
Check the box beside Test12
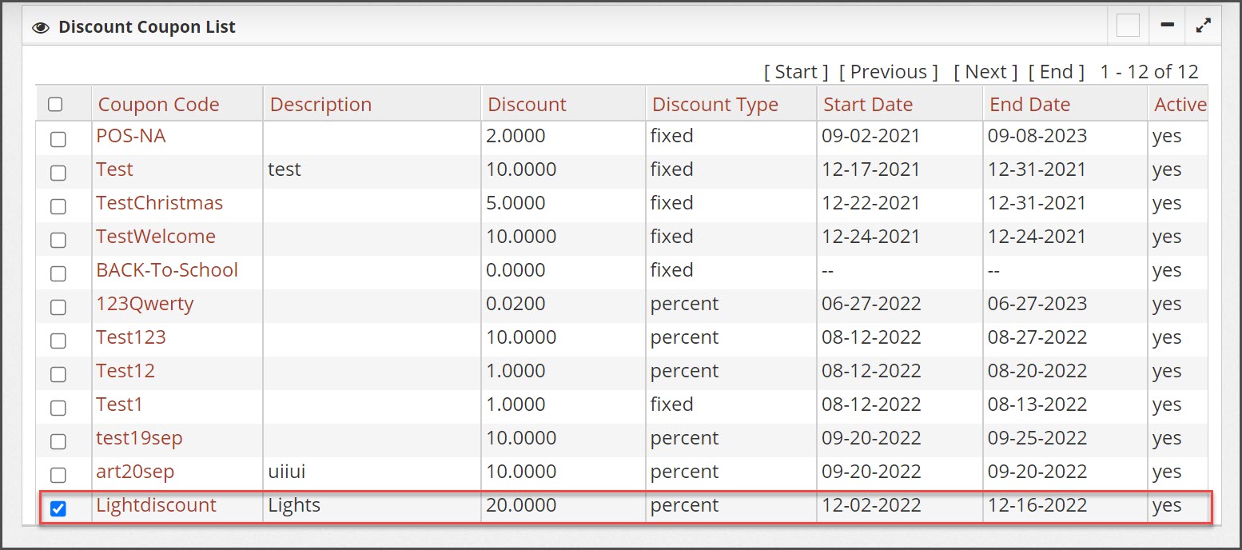[58, 374]
